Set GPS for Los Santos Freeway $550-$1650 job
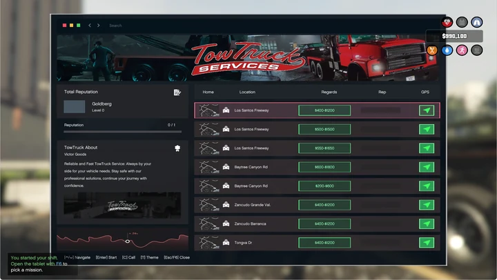Viewport: 497px width, 280px height. pyautogui.click(x=427, y=148)
